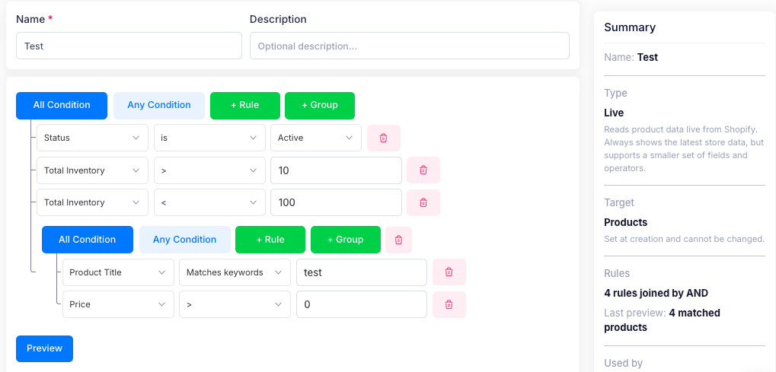This screenshot has width=776, height=372.
Task: Add a rule to the nested group
Action: 270,240
